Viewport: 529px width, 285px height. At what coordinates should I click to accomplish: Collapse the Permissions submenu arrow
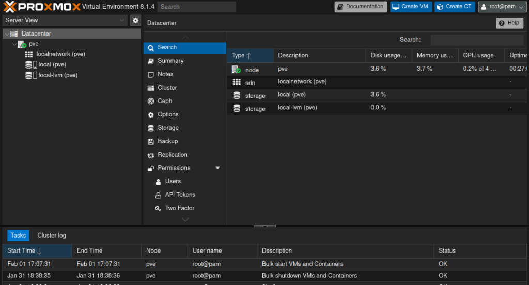(217, 168)
